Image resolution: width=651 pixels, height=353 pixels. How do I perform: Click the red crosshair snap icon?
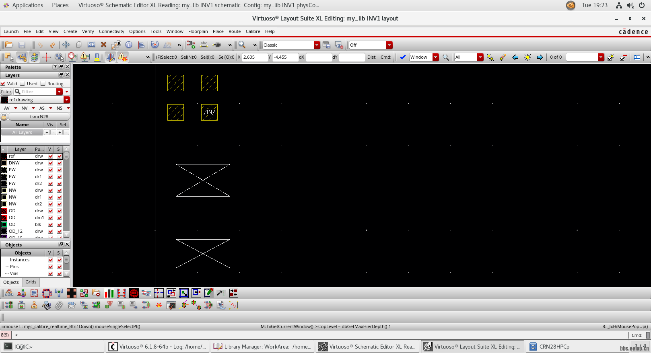[46, 57]
